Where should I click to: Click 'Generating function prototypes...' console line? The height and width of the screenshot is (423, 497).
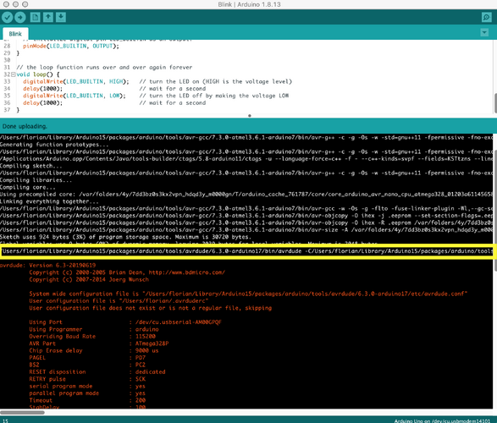(54, 145)
